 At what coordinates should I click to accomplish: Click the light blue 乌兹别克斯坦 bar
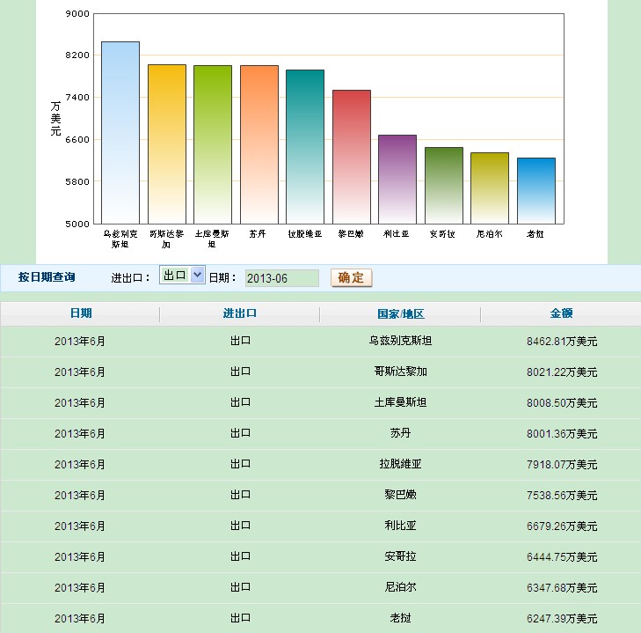(120, 132)
